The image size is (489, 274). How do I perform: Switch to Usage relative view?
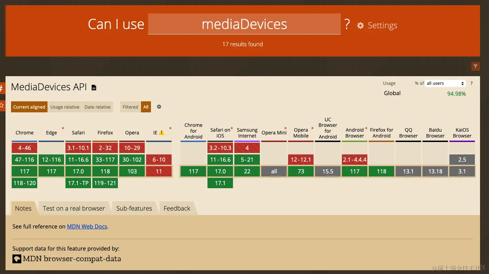point(65,107)
